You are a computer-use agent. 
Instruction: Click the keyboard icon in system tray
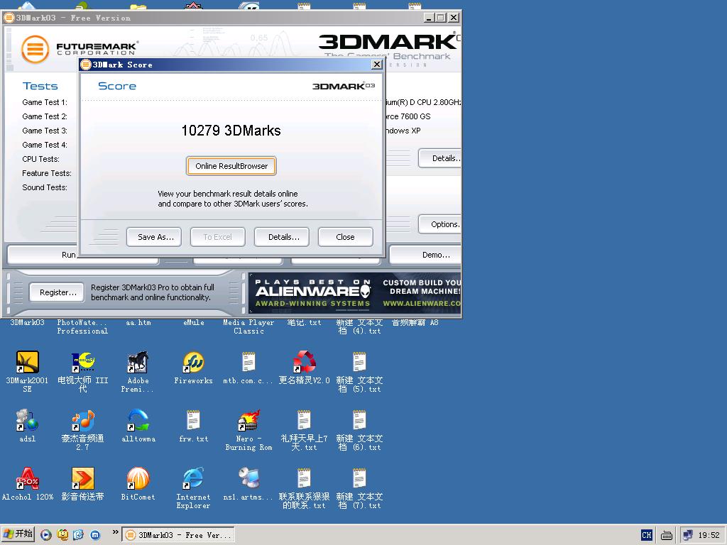click(x=667, y=535)
